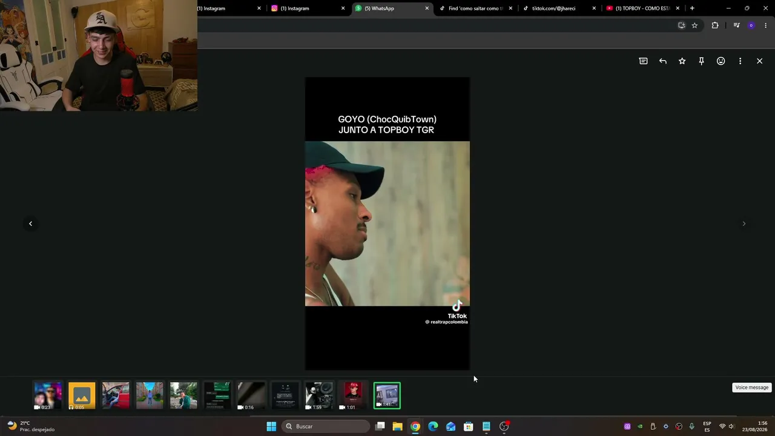Image resolution: width=775 pixels, height=436 pixels.
Task: Open a new browser tab
Action: [x=692, y=8]
